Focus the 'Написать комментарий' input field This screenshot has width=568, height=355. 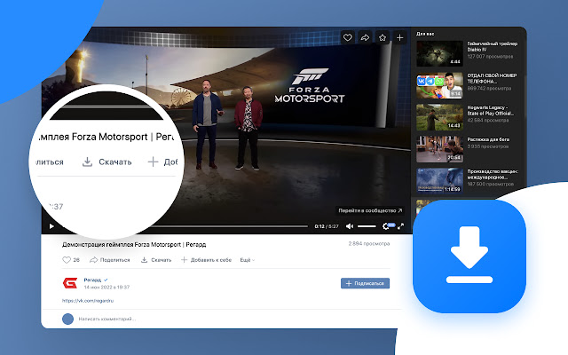[107, 319]
